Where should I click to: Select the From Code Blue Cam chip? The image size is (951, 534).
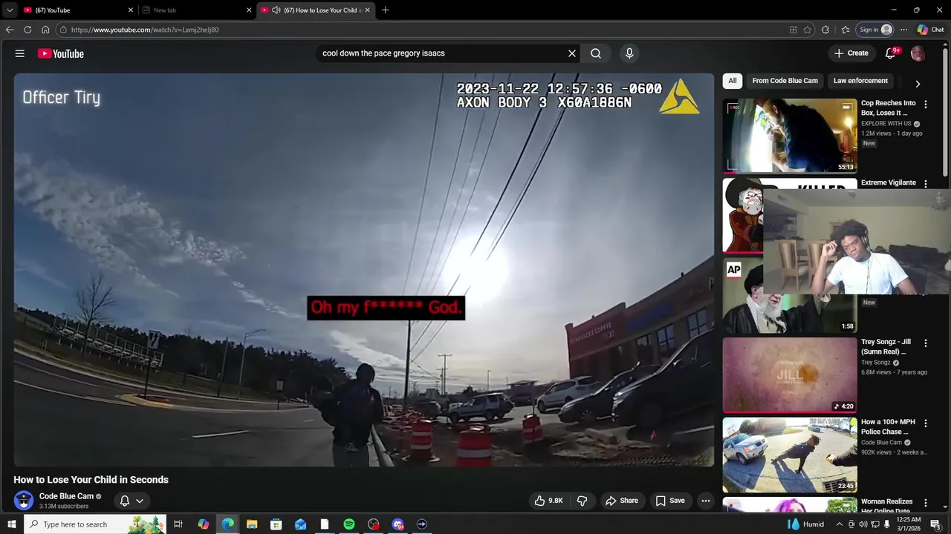785,81
